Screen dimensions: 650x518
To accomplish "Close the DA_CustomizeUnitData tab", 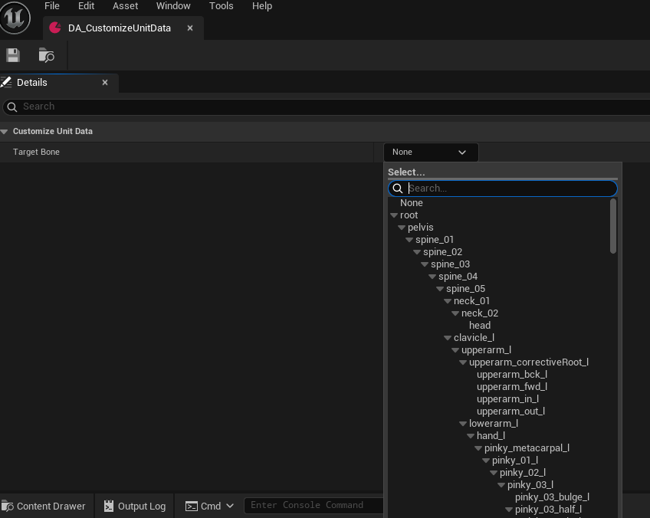I will click(190, 28).
